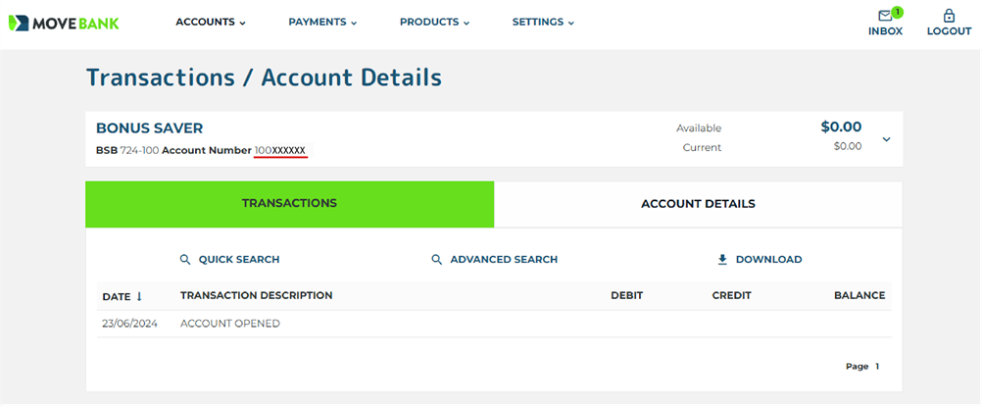Switch to the Account Details tab
Screen dimensions: 982x406
pos(699,204)
